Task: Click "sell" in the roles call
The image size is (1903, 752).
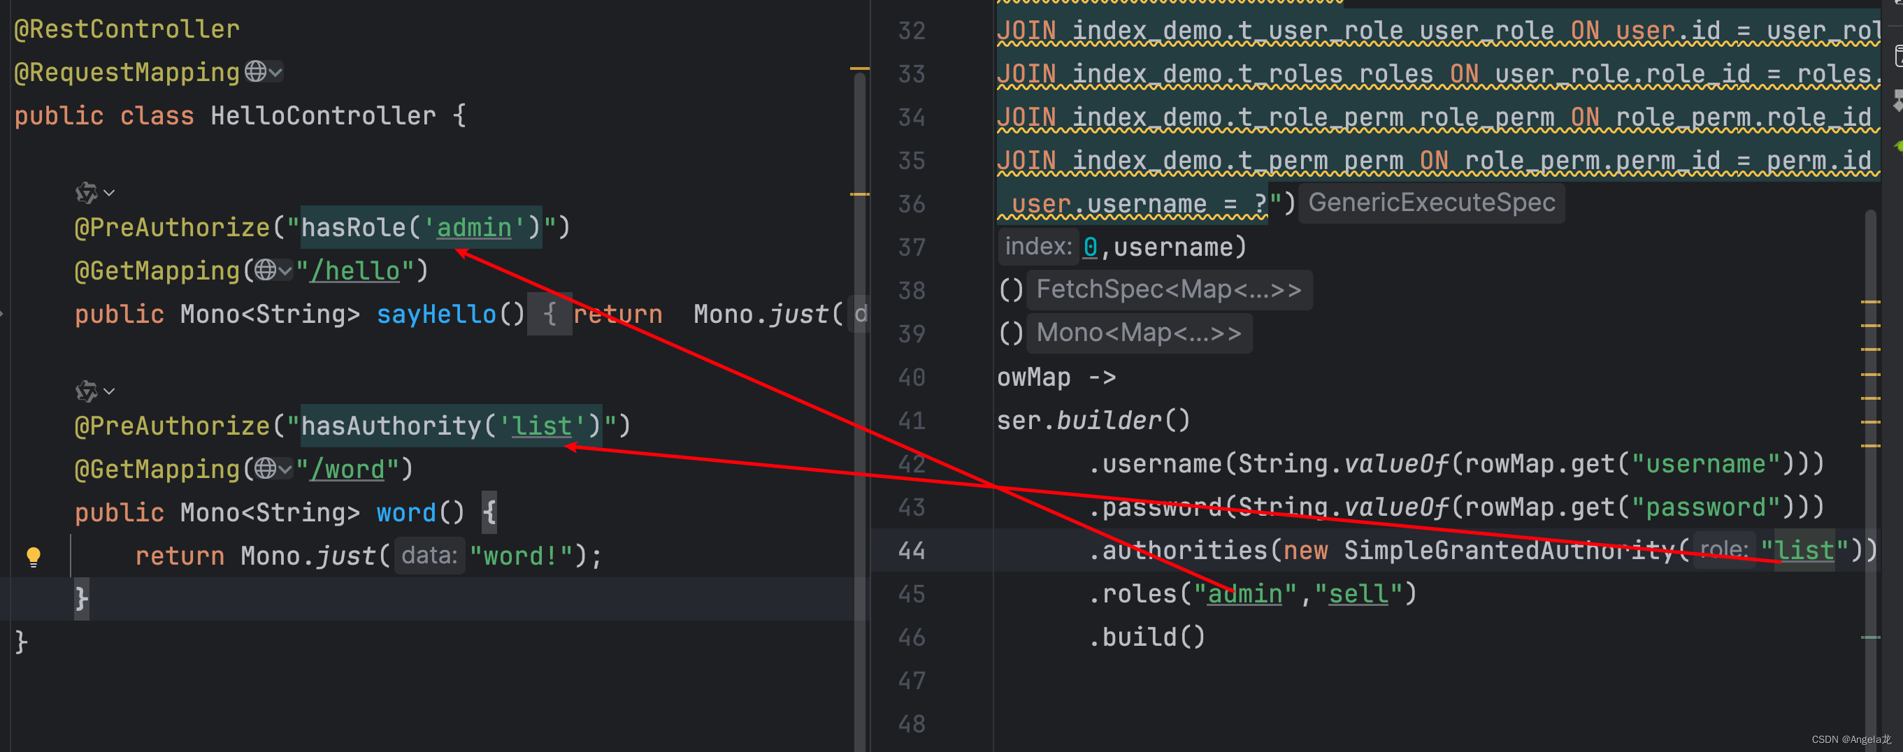Action: pyautogui.click(x=1358, y=594)
